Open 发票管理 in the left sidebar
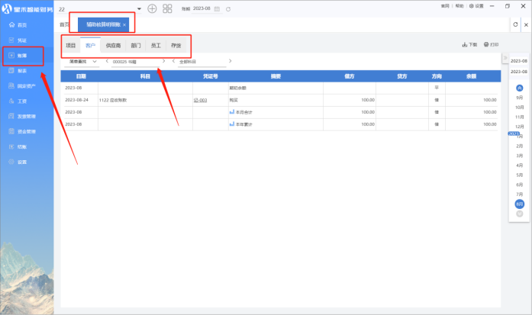This screenshot has width=532, height=315. tap(26, 116)
